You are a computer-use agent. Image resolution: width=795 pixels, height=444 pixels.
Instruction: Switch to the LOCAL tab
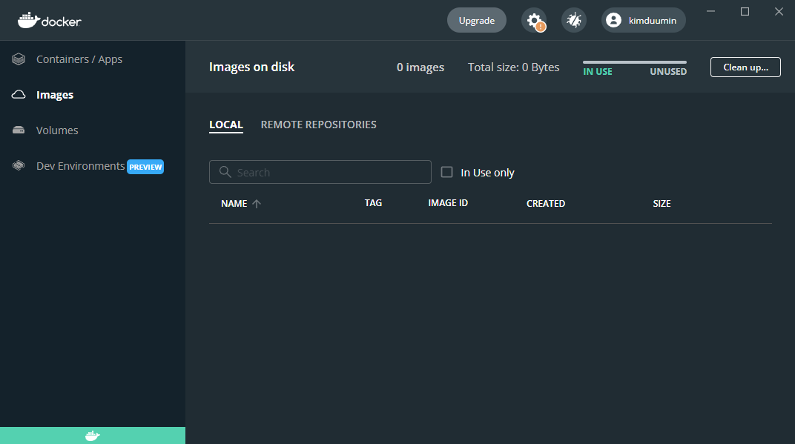tap(226, 125)
